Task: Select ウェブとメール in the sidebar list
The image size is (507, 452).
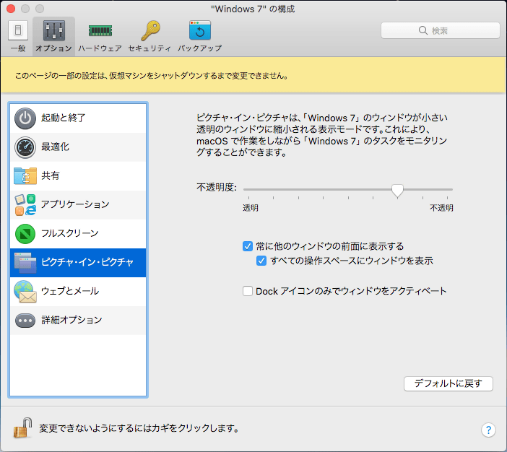Action: (78, 291)
